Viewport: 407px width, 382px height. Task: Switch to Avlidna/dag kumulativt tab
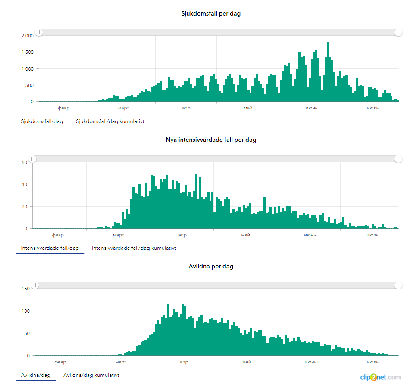click(x=91, y=375)
